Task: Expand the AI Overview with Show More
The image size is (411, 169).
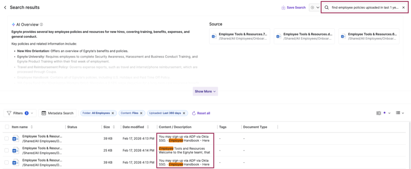Action: tap(205, 91)
